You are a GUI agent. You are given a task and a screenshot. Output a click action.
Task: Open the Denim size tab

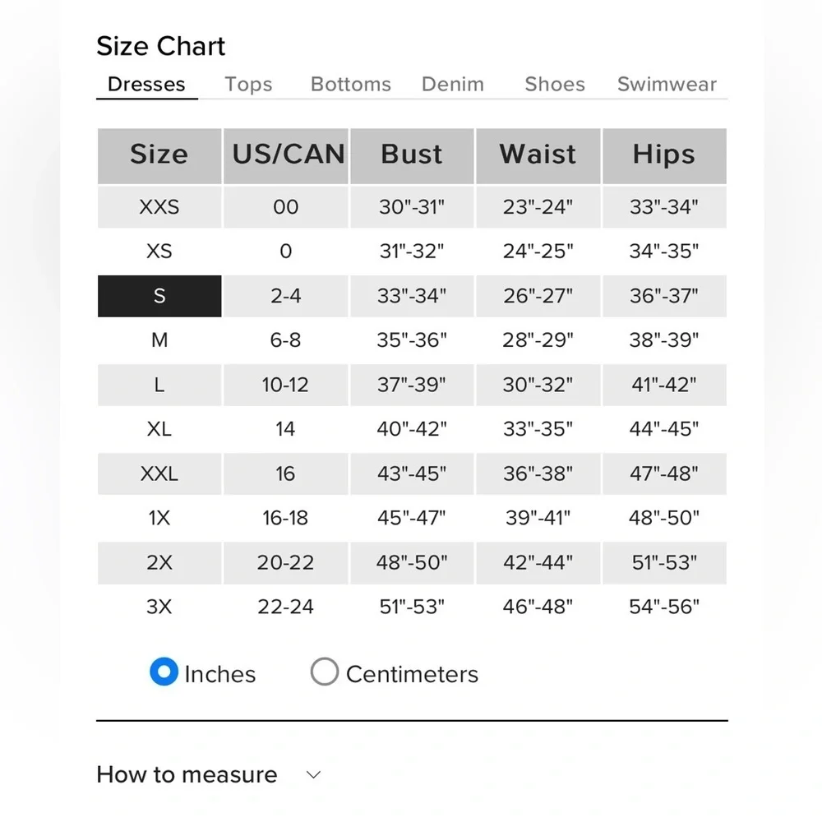click(453, 84)
